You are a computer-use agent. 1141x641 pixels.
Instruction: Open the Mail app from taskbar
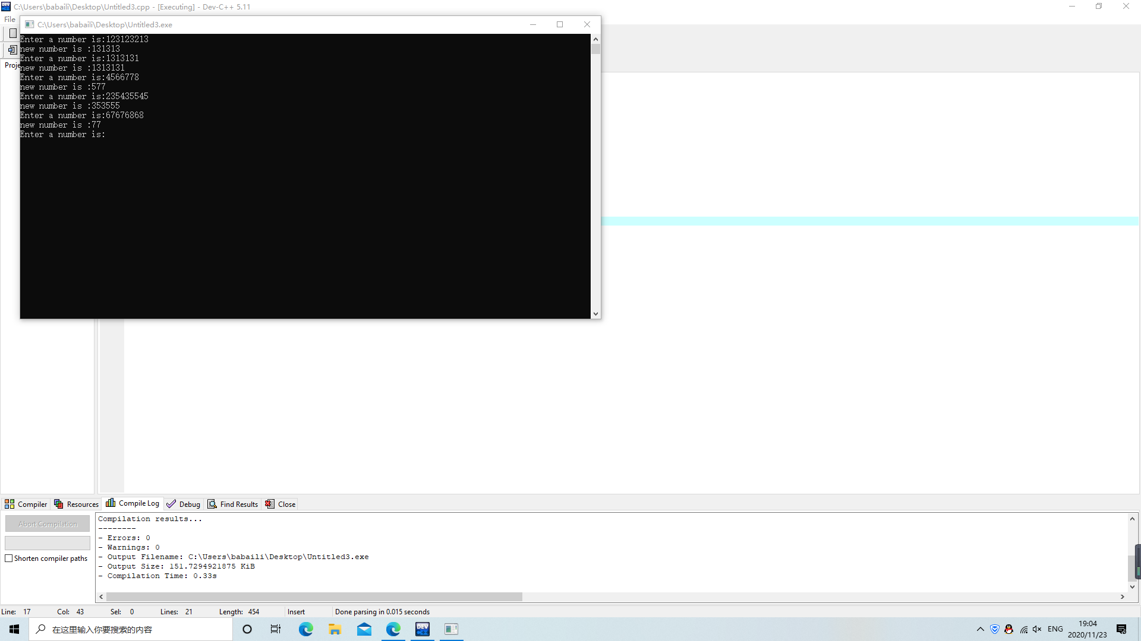(364, 629)
